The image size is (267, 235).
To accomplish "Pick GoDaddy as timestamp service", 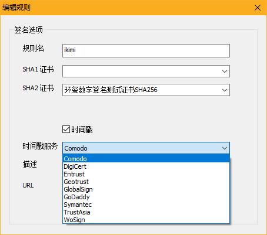I will [146, 197].
